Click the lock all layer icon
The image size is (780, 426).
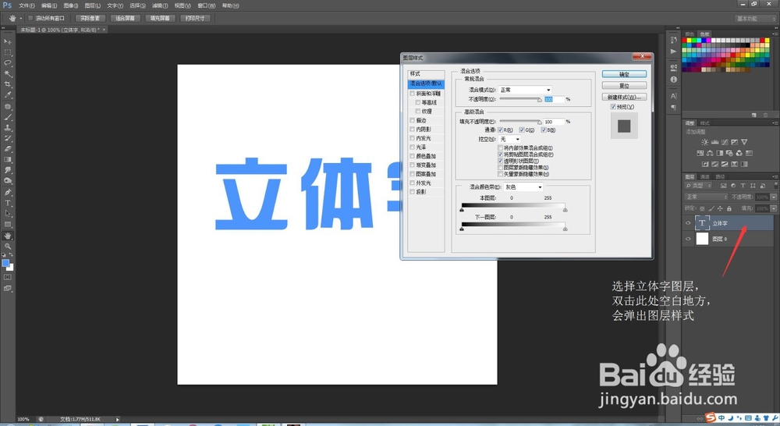729,208
